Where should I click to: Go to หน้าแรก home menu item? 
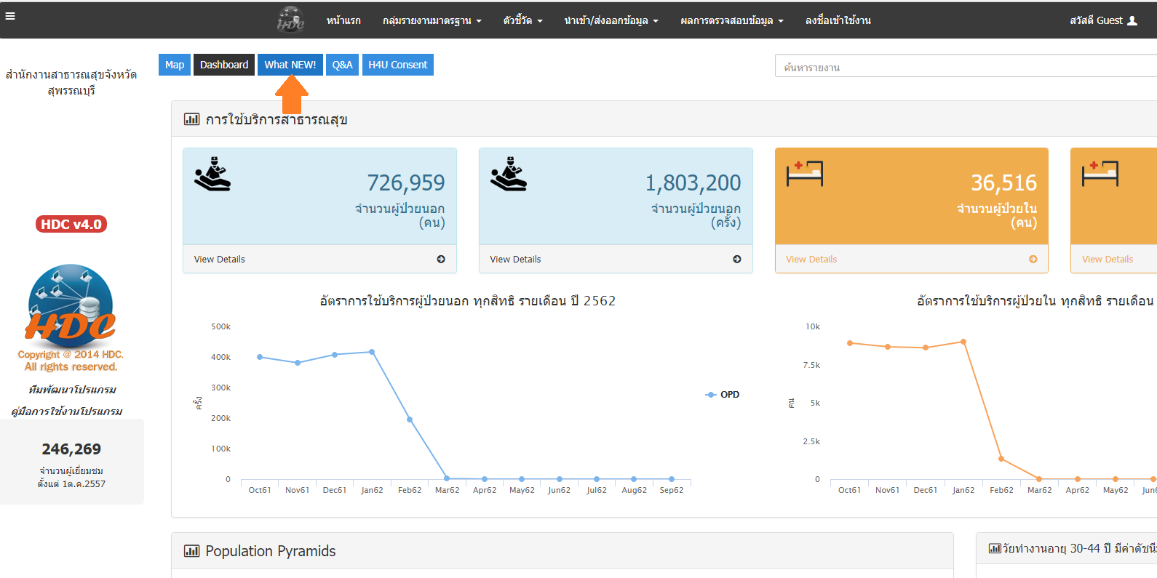point(343,20)
